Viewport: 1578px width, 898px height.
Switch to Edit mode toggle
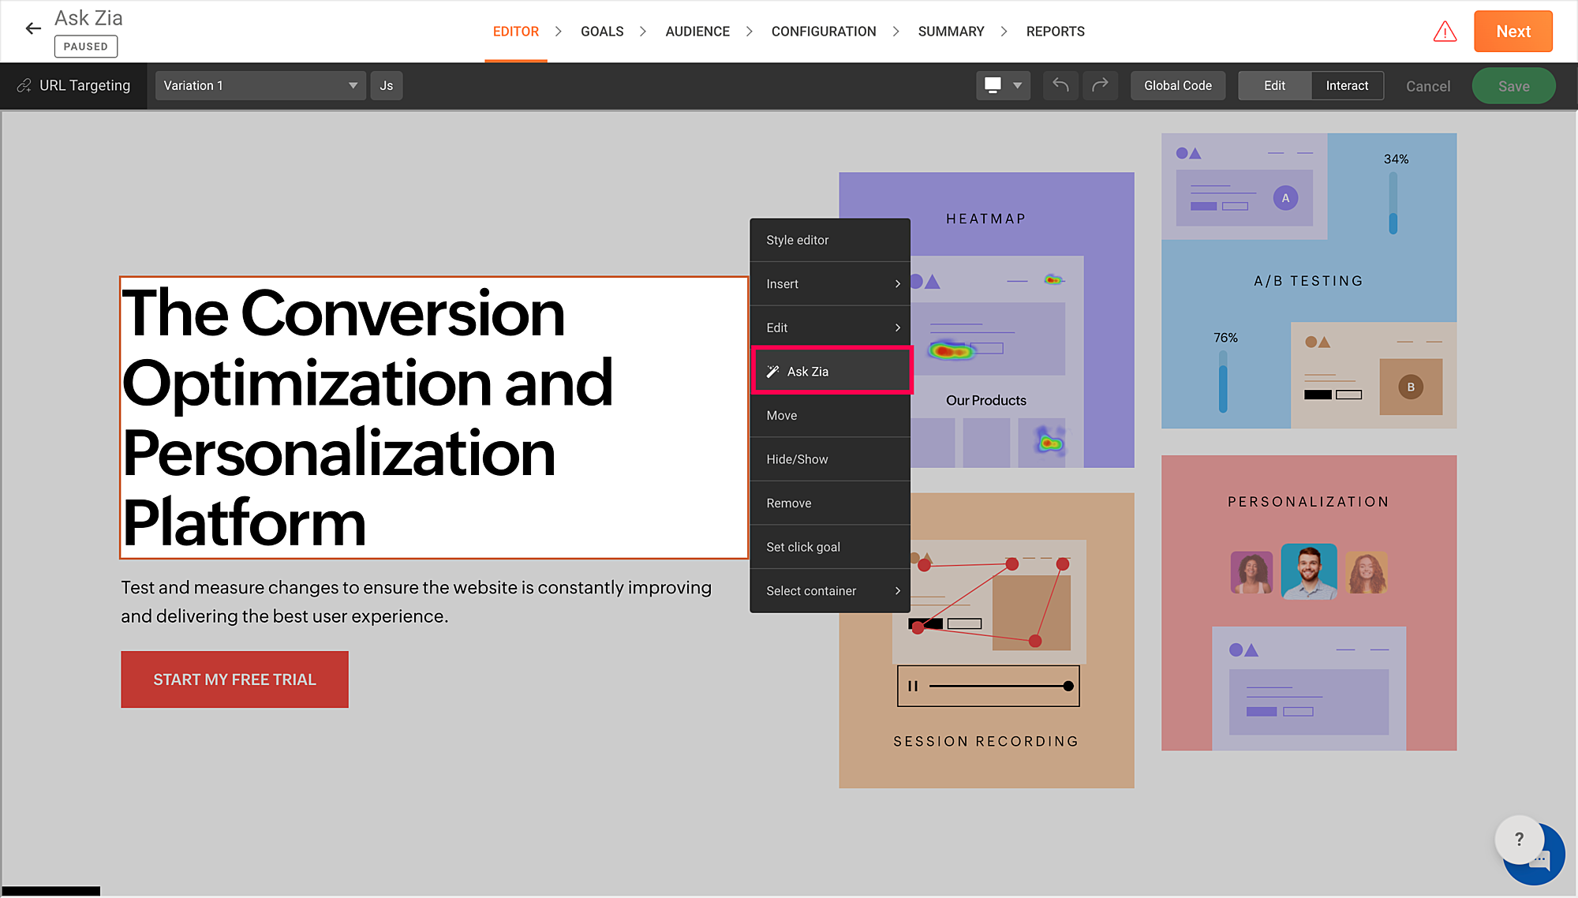click(1274, 85)
